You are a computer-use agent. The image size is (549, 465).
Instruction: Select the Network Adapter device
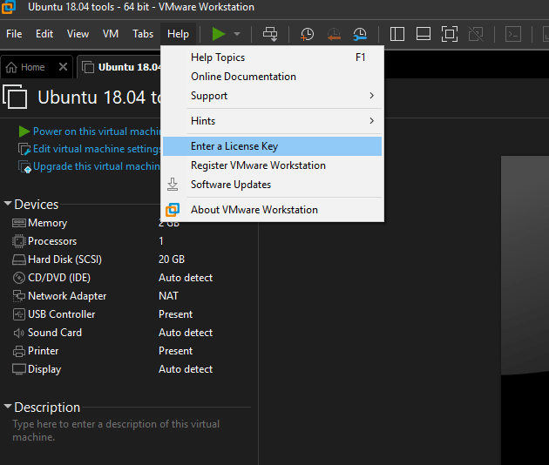[x=130, y=296]
